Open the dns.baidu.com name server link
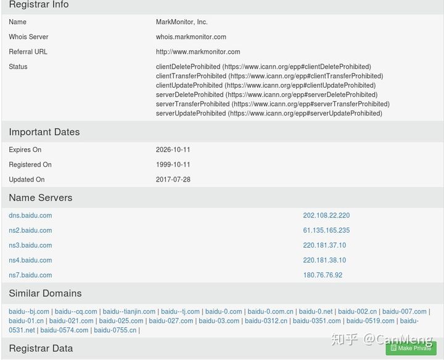This screenshot has height=360, width=444. [30, 216]
